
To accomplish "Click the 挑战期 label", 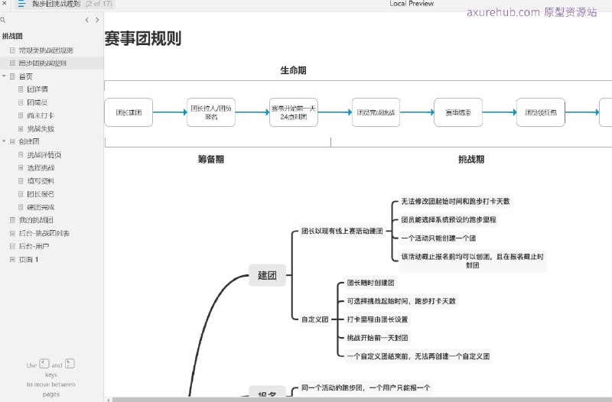I will tap(471, 159).
